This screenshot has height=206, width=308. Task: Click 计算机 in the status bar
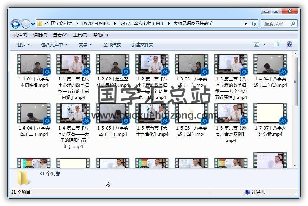254,192
